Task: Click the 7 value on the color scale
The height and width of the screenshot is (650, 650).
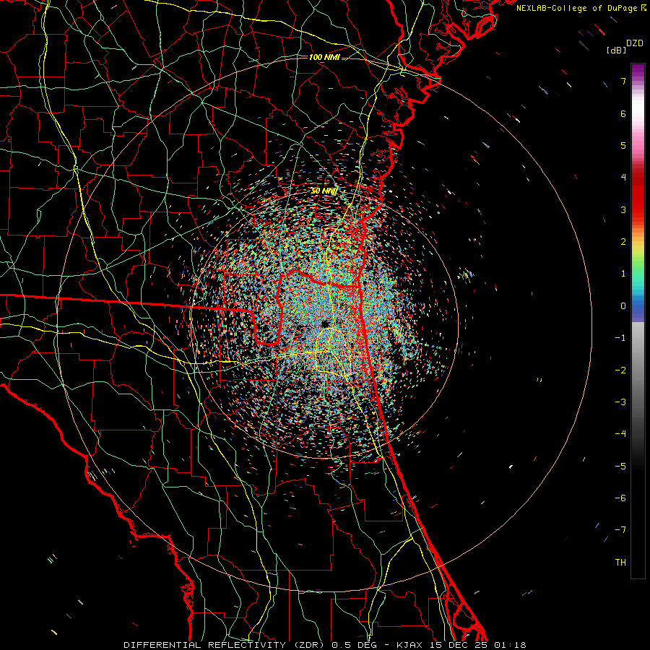Action: coord(623,81)
